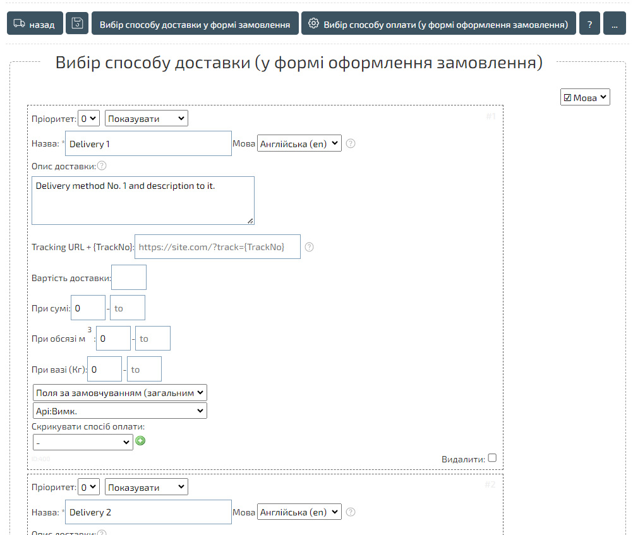
Task: Click the назад back button
Action: point(35,24)
